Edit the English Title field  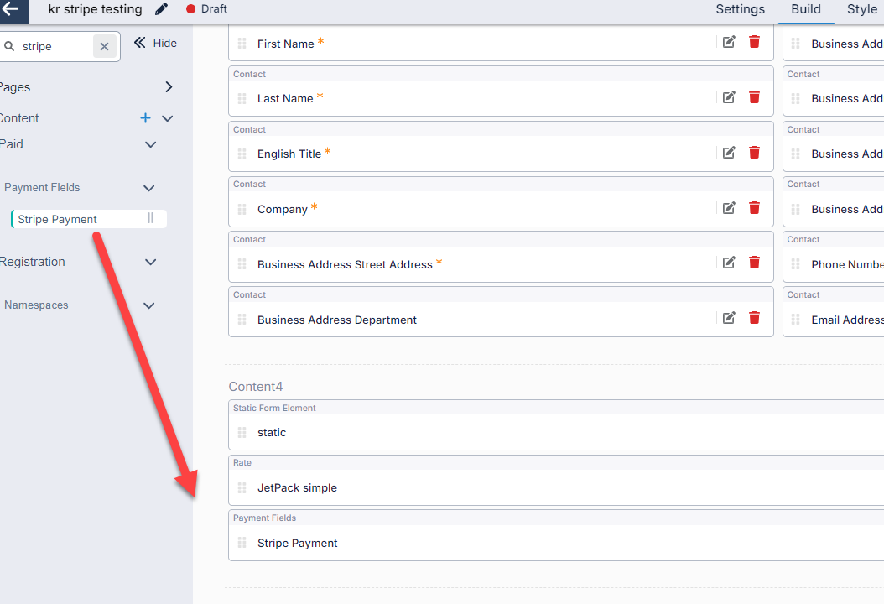(x=729, y=153)
